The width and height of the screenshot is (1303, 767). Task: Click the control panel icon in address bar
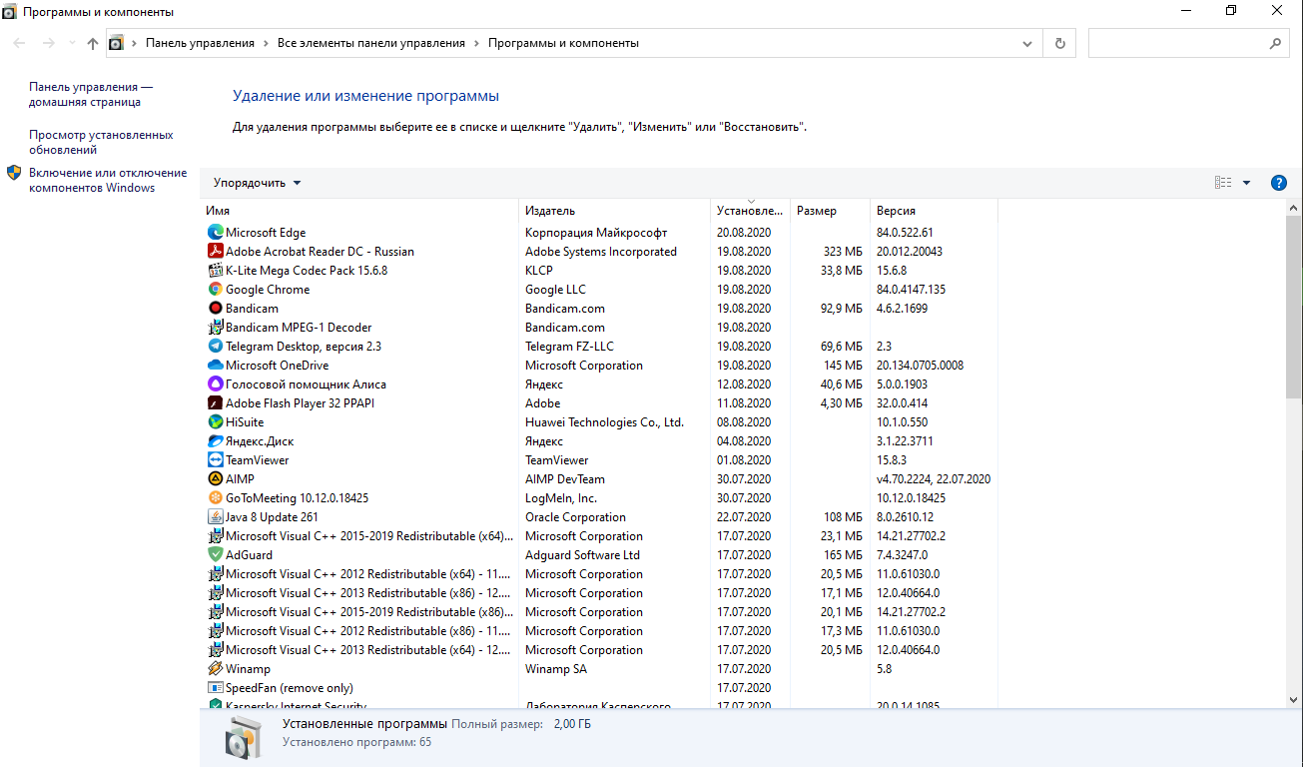(x=116, y=43)
